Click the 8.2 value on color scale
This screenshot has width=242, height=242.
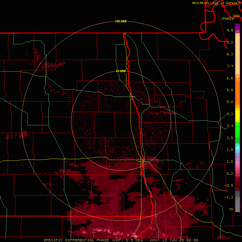coord(230,54)
